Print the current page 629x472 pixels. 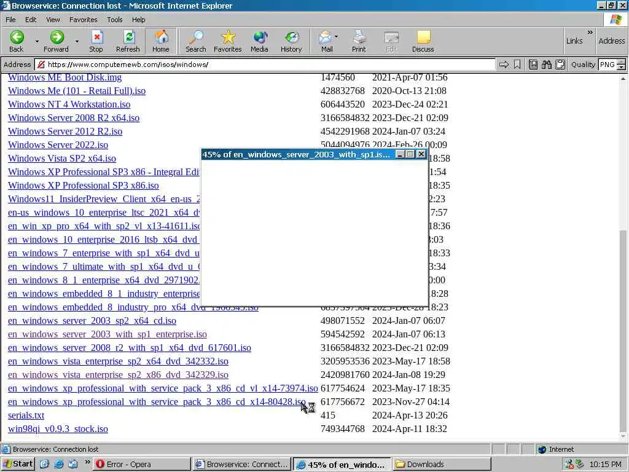pyautogui.click(x=359, y=41)
